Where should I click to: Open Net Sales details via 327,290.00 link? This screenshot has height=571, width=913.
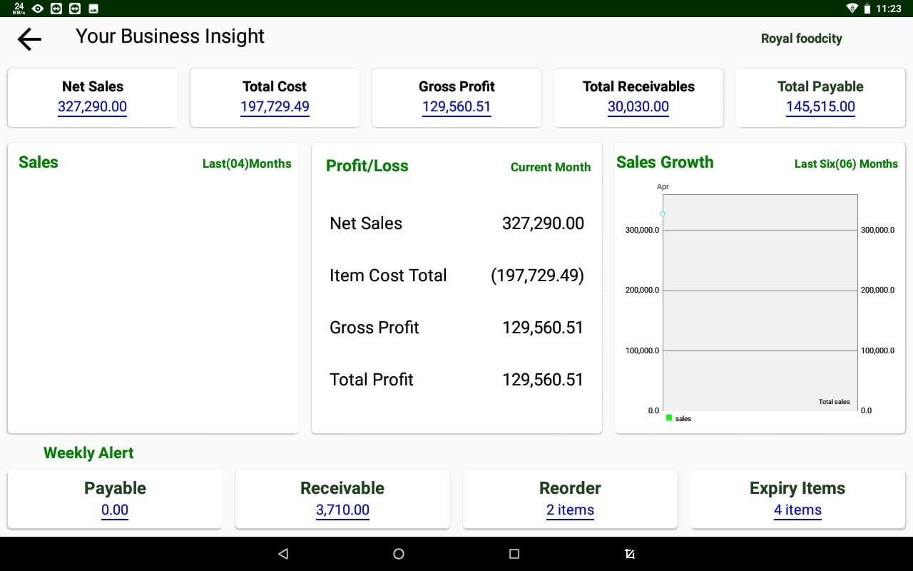click(x=92, y=106)
